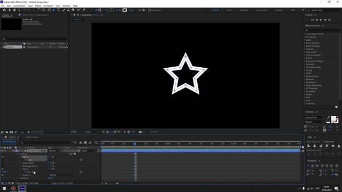Open the Composition menu
342x192 pixels.
(19, 6)
